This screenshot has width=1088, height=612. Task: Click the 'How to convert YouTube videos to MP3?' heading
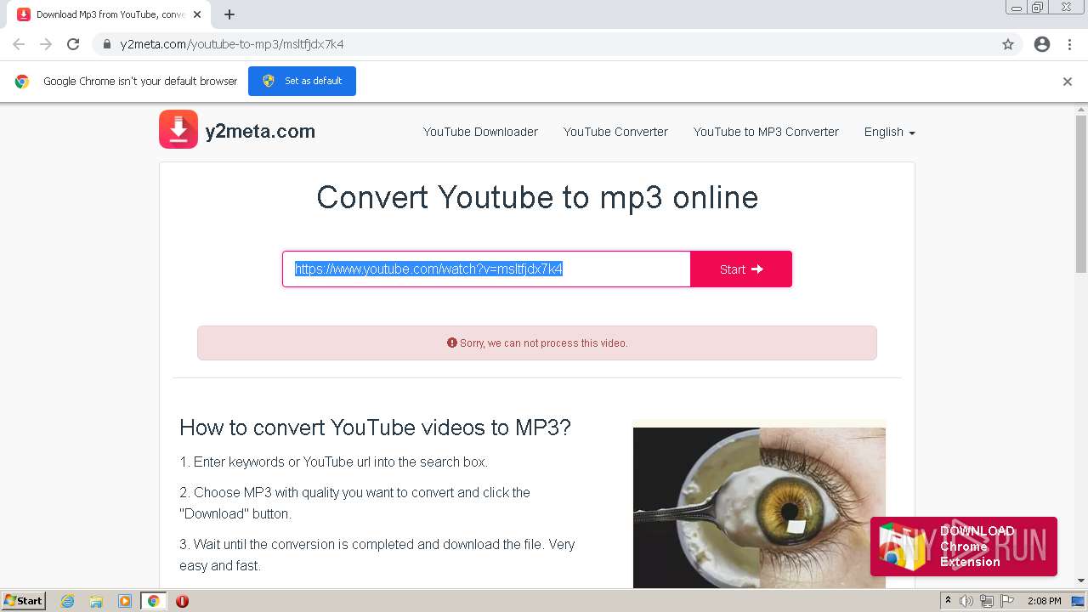click(x=375, y=428)
